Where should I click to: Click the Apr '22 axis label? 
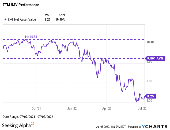pyautogui.click(x=107, y=108)
